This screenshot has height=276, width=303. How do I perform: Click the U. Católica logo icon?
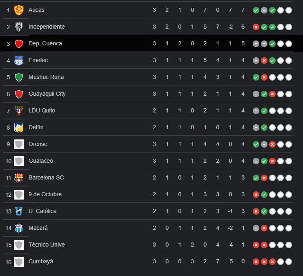click(x=19, y=211)
